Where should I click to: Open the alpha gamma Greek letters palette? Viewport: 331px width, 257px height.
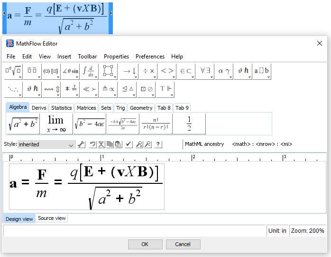[x=224, y=72]
